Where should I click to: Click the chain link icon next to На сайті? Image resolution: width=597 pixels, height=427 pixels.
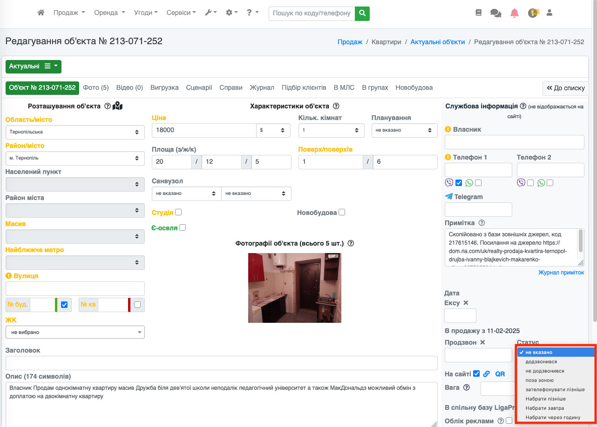(487, 374)
